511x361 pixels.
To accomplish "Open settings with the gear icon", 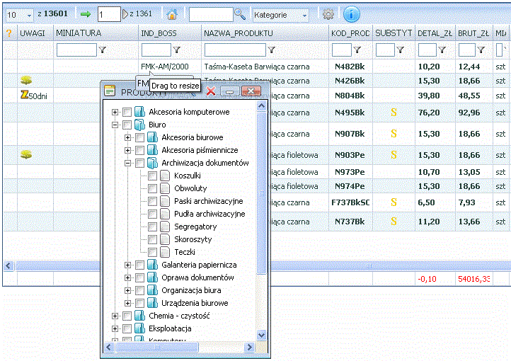I will pyautogui.click(x=328, y=14).
